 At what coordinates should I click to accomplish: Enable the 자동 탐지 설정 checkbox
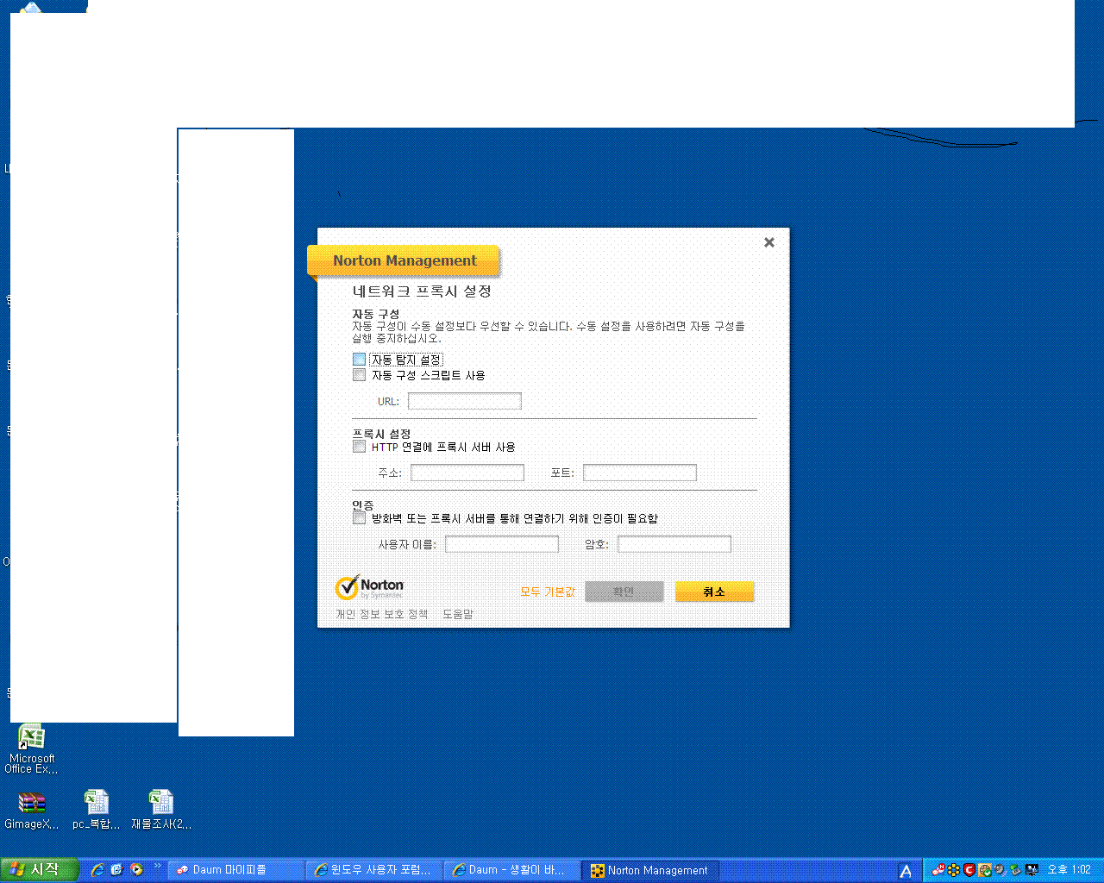pyautogui.click(x=359, y=360)
